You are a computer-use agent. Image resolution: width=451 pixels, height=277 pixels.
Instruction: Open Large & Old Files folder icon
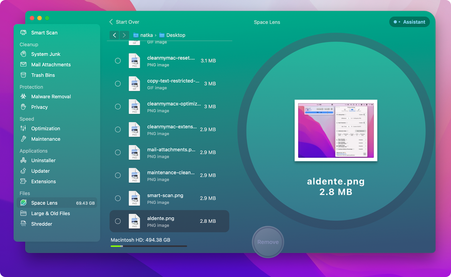coord(23,213)
